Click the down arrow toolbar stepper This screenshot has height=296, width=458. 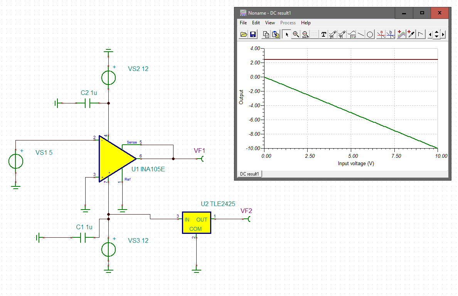click(x=437, y=37)
